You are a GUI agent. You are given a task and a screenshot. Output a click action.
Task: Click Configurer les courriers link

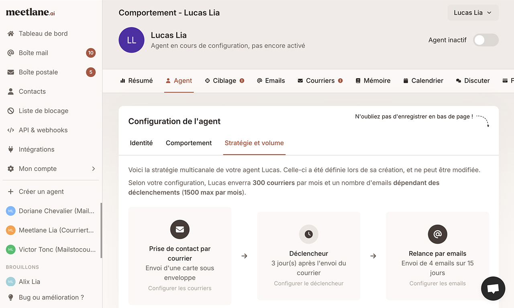(179, 288)
